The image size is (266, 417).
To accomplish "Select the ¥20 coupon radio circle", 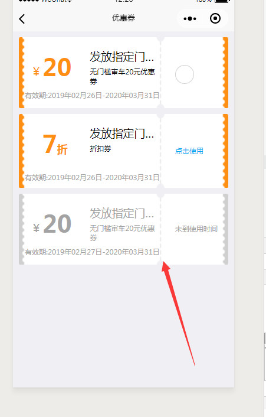I will tap(185, 74).
